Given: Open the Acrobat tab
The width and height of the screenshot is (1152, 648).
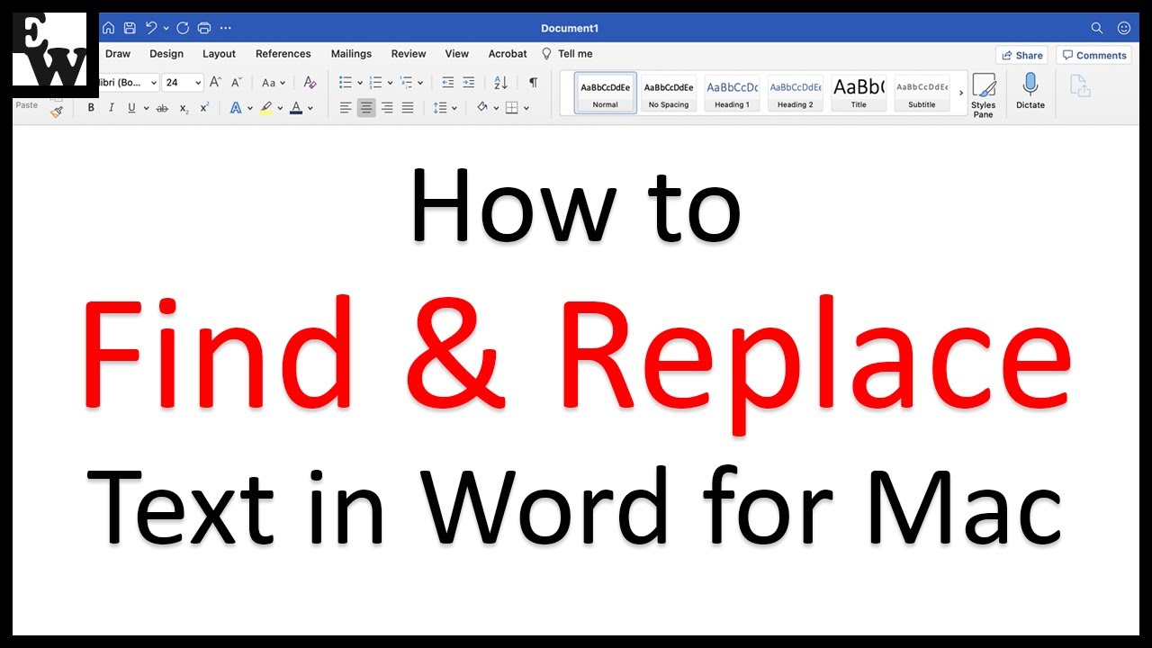Looking at the screenshot, I should click(508, 54).
